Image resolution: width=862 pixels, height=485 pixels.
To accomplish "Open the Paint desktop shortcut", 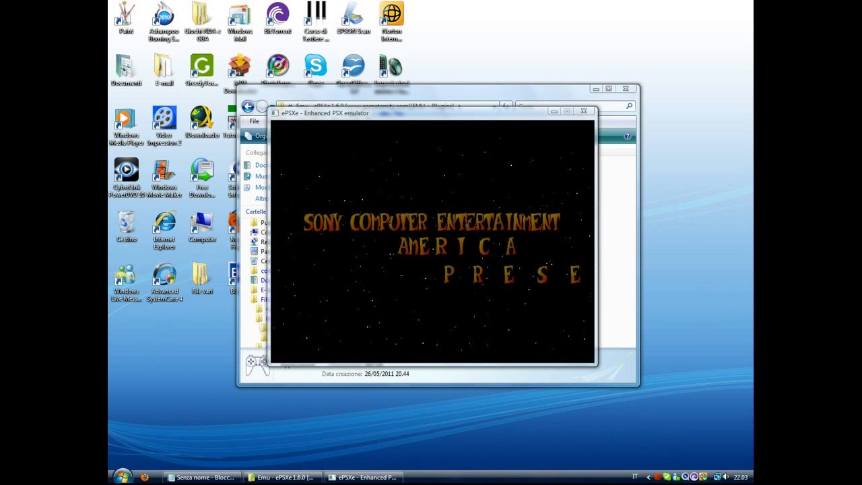I will tap(126, 18).
